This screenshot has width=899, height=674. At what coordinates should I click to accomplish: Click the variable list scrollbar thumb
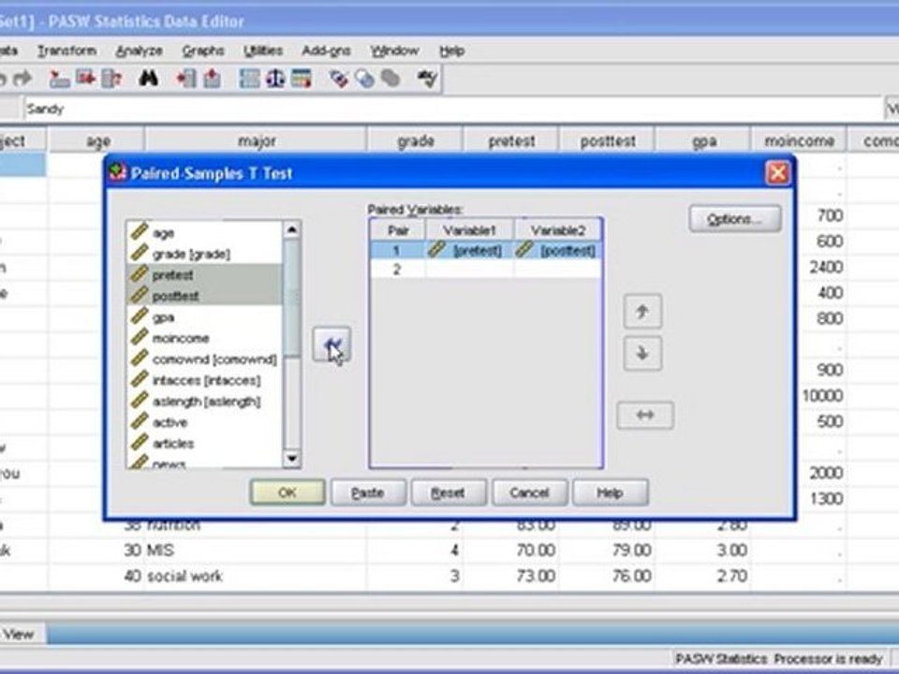click(292, 298)
